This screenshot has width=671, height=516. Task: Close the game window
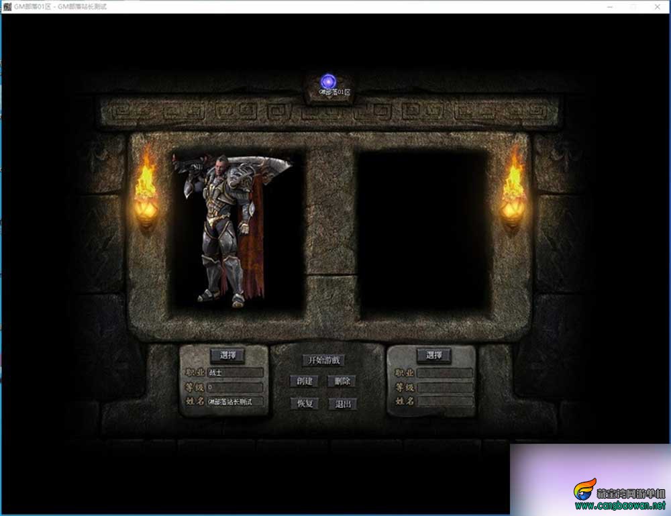click(x=658, y=7)
